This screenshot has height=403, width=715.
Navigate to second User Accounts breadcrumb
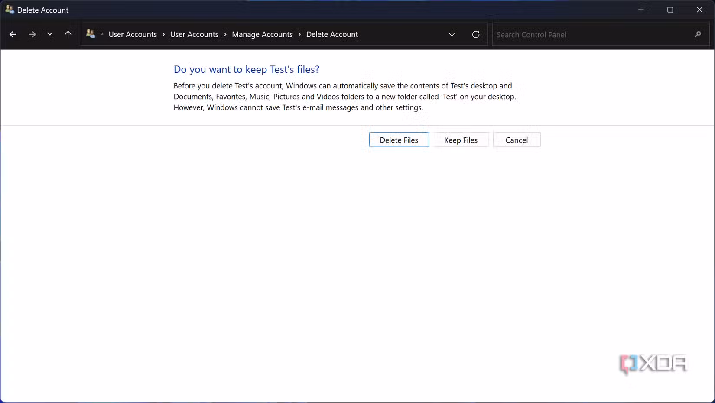[194, 34]
